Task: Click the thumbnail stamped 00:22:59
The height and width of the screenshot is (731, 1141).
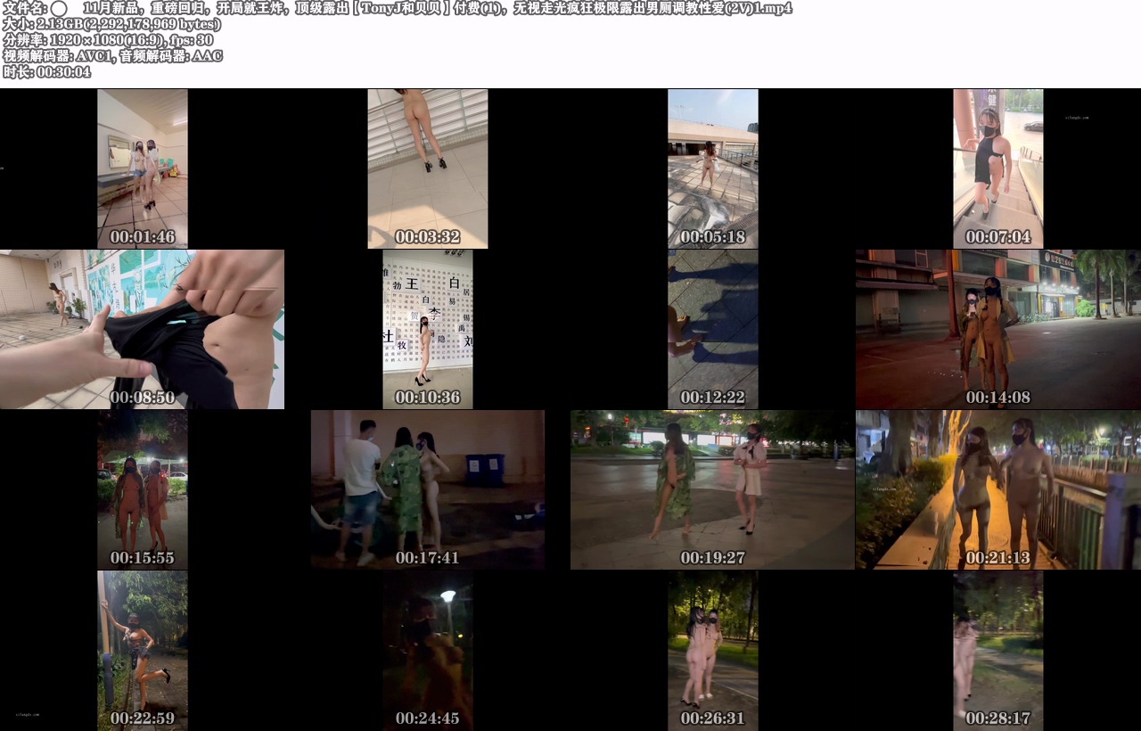Action: coord(143,650)
